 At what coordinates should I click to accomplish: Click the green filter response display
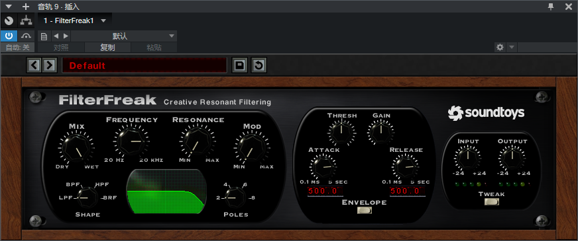coord(166,191)
